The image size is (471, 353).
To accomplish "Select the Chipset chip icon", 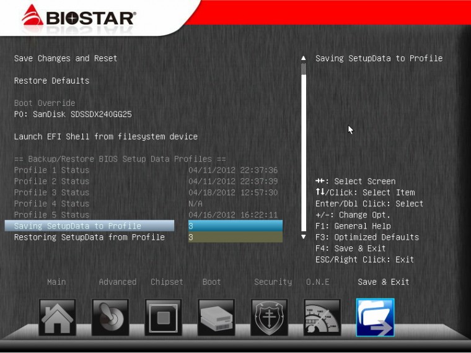I will pyautogui.click(x=163, y=317).
